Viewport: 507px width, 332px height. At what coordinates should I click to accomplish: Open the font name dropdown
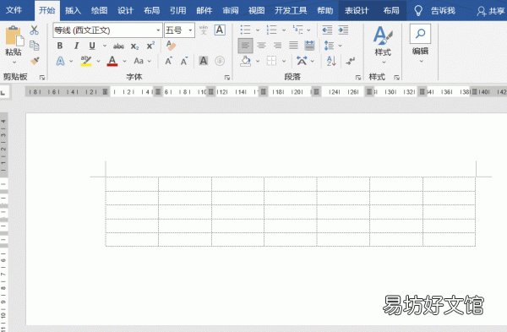tap(158, 30)
